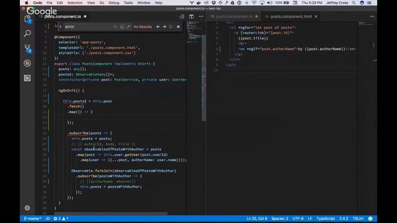Click 'Ln 22, Col 9' in status bar

(257, 219)
